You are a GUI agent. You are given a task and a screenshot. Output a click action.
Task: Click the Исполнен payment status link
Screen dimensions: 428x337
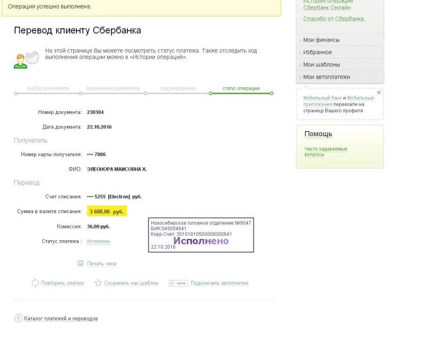pyautogui.click(x=98, y=241)
